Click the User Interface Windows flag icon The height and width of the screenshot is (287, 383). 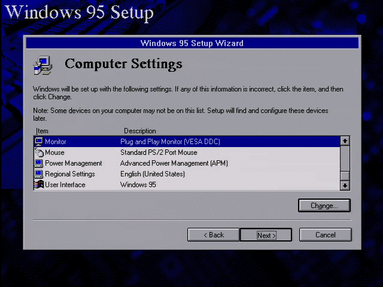[x=39, y=185]
